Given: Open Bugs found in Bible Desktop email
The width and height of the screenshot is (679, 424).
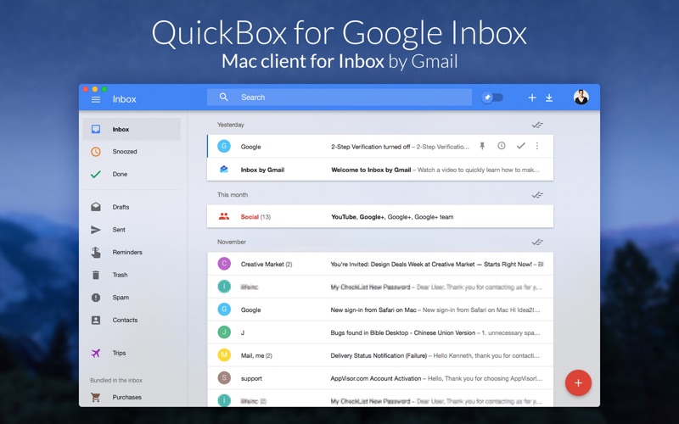Looking at the screenshot, I should click(x=380, y=332).
